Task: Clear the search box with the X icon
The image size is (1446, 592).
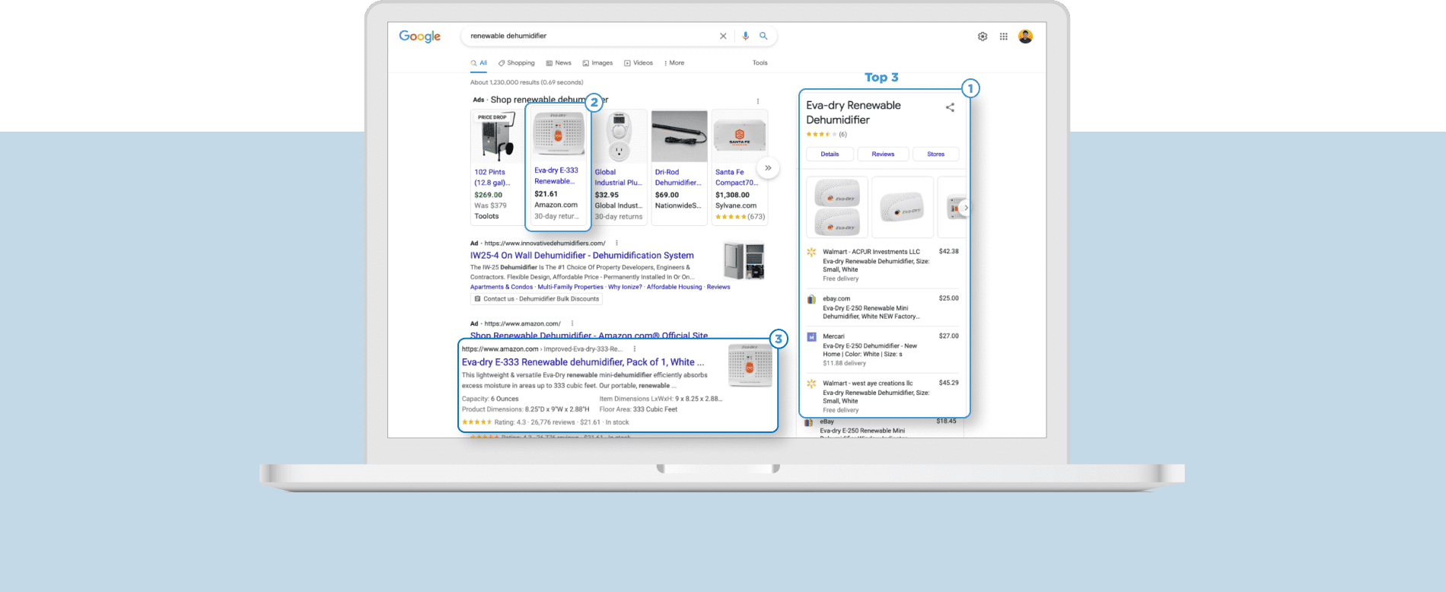Action: point(723,36)
